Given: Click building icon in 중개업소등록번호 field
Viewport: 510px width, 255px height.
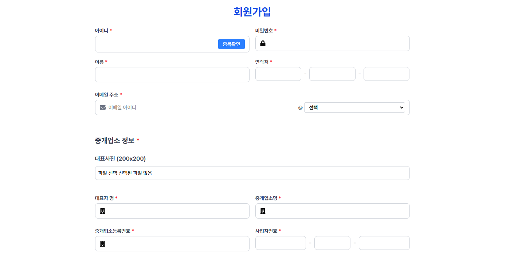Looking at the screenshot, I should pos(103,244).
